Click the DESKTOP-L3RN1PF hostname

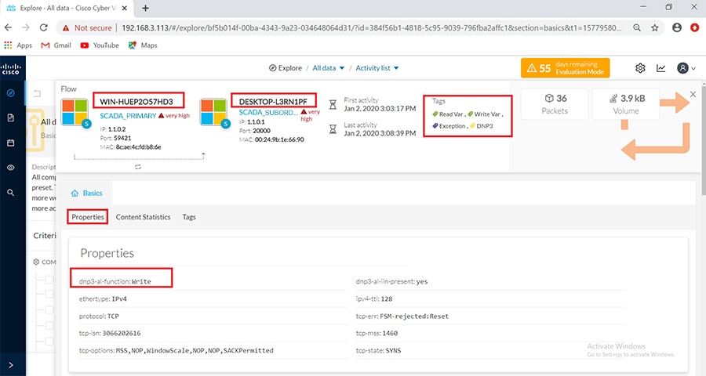(x=273, y=102)
